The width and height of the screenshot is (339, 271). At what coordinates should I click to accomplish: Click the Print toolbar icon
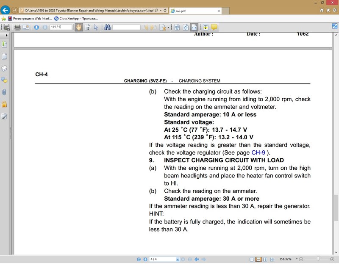pos(17,27)
